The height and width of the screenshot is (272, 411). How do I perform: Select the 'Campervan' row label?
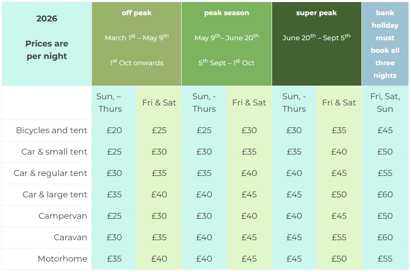point(63,216)
